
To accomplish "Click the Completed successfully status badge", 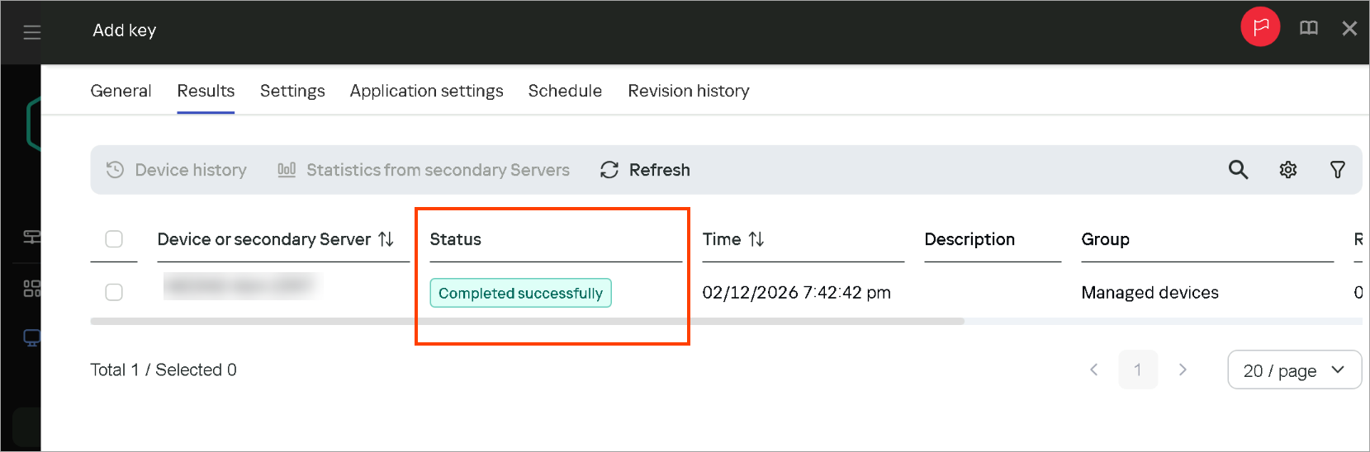I will tap(520, 293).
